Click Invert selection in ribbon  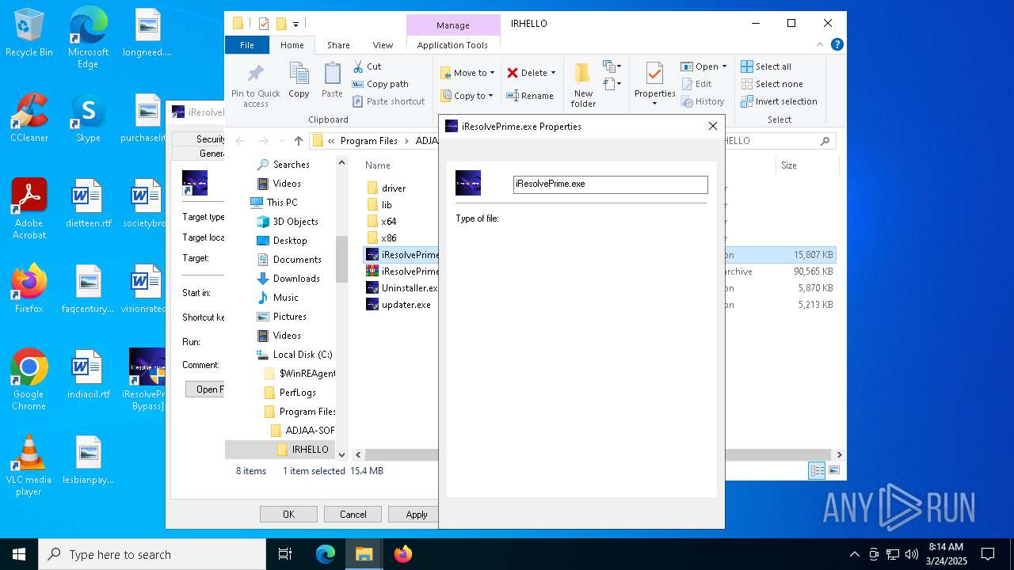[x=779, y=101]
